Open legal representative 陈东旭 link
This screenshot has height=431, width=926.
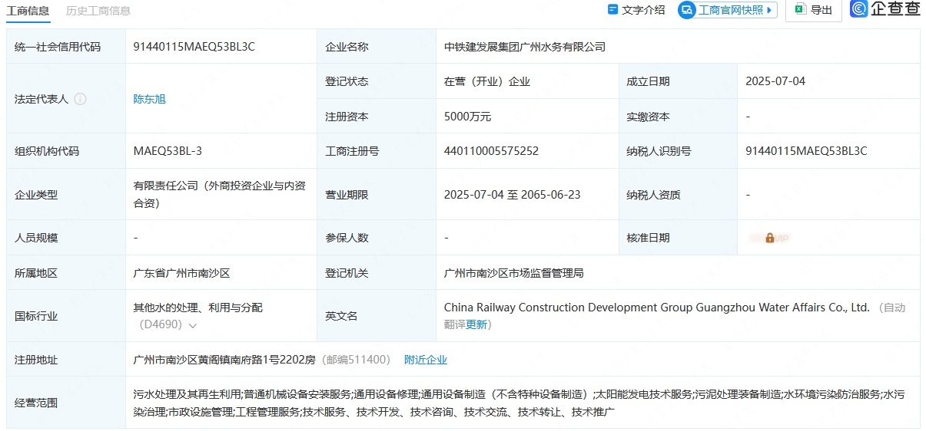(x=150, y=99)
